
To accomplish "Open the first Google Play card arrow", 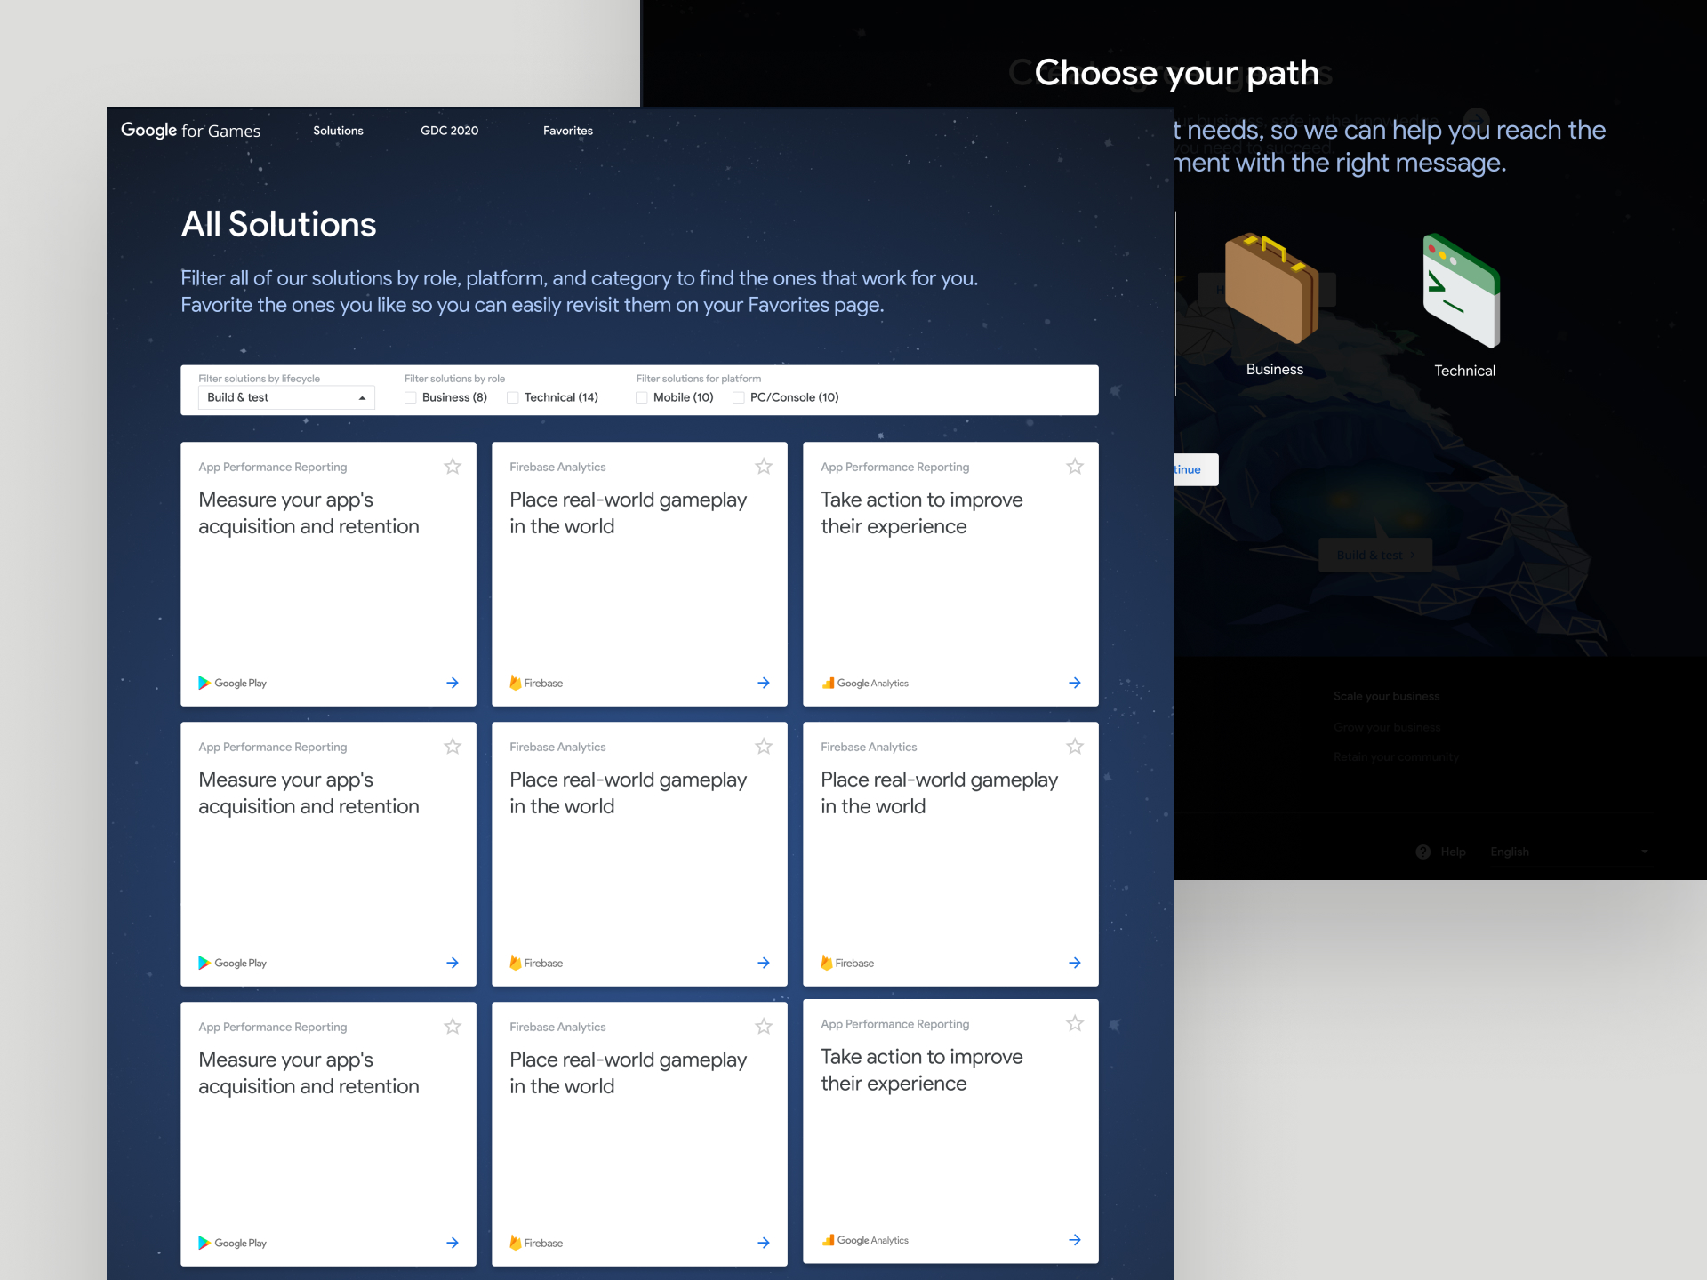I will pyautogui.click(x=453, y=683).
